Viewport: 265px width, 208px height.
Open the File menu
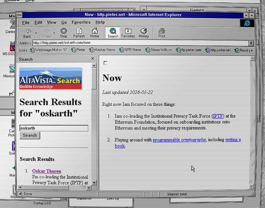tap(26, 22)
